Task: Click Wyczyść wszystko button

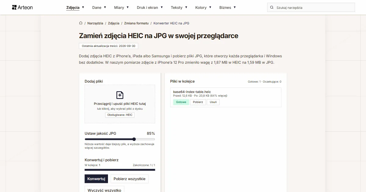Action: point(104,190)
